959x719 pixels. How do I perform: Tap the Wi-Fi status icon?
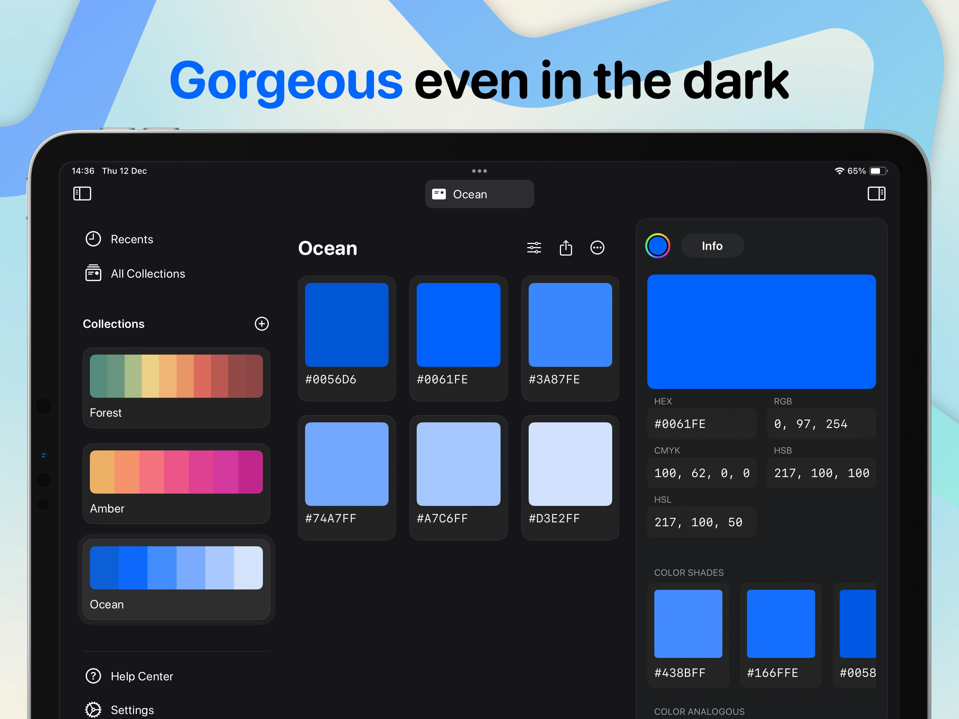(839, 171)
